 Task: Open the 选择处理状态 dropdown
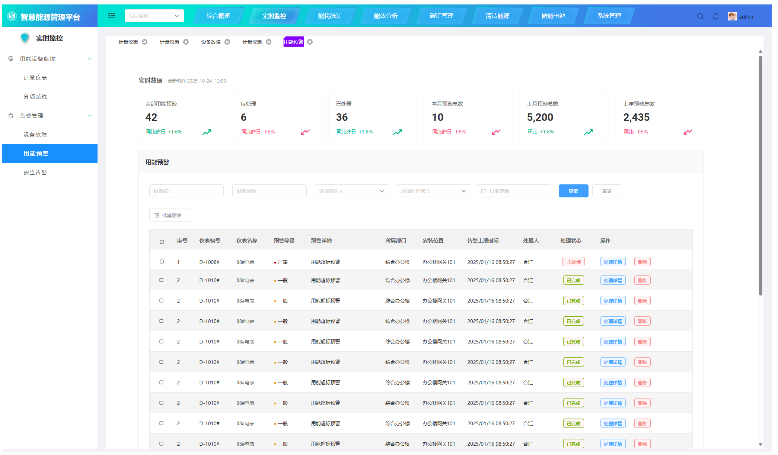point(434,191)
